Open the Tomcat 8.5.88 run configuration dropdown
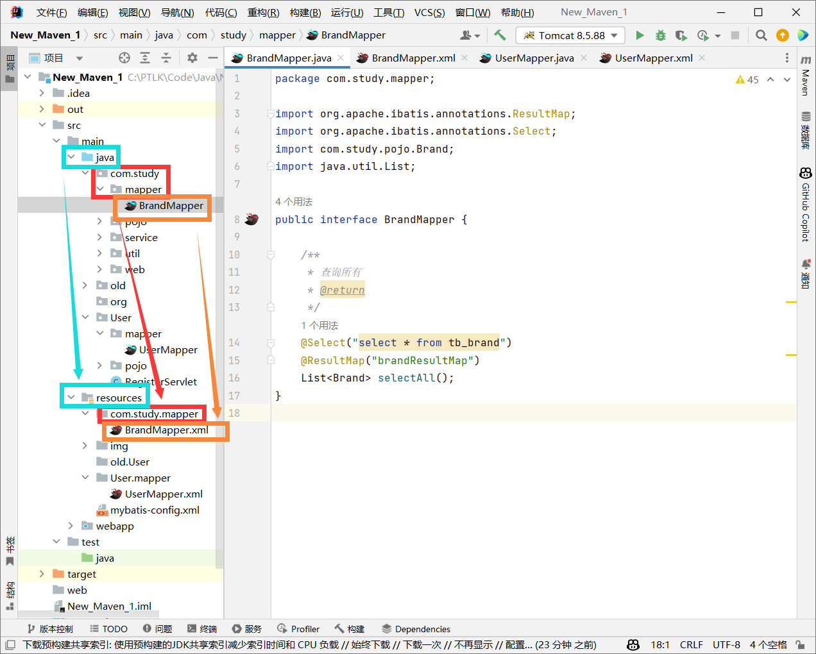 point(570,35)
